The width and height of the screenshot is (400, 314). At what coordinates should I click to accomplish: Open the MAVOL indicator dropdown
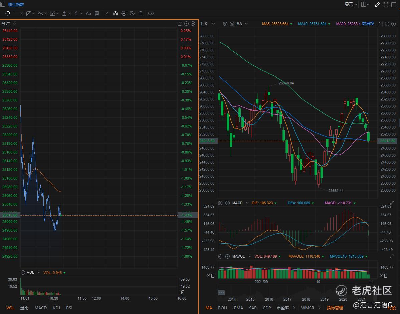tap(250, 256)
